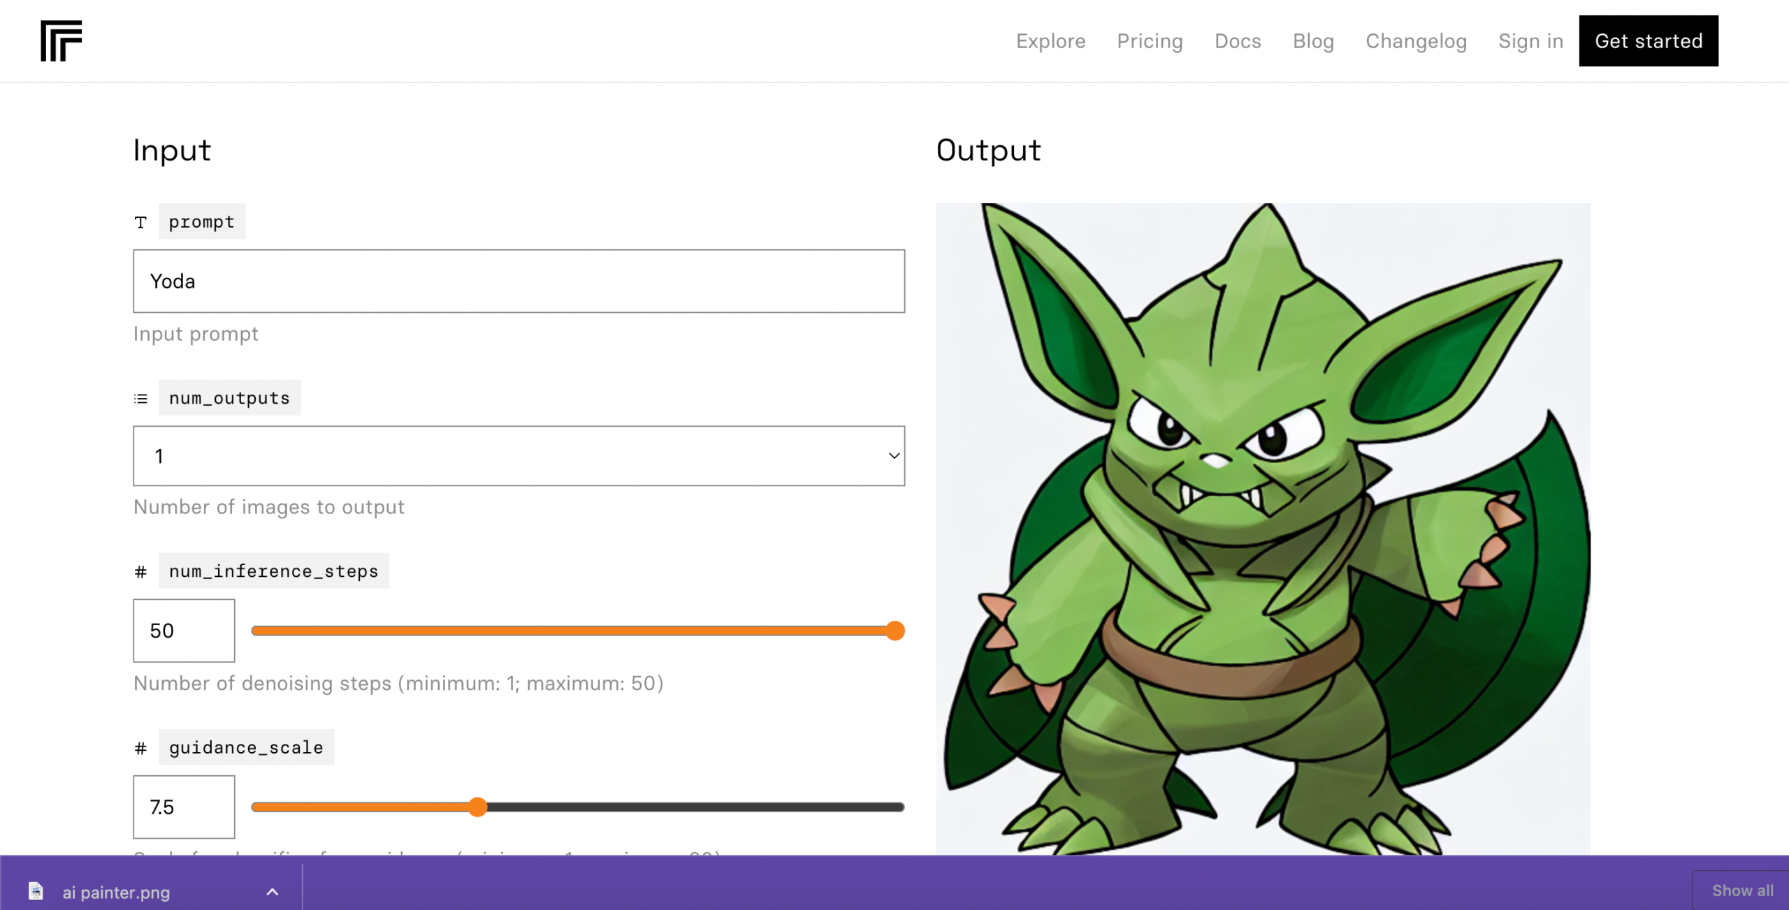Open the Explore page
The height and width of the screenshot is (910, 1789).
point(1050,41)
